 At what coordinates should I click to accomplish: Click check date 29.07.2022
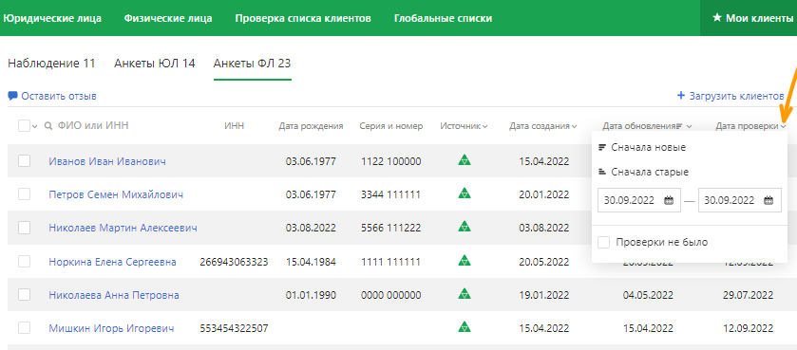[748, 295]
